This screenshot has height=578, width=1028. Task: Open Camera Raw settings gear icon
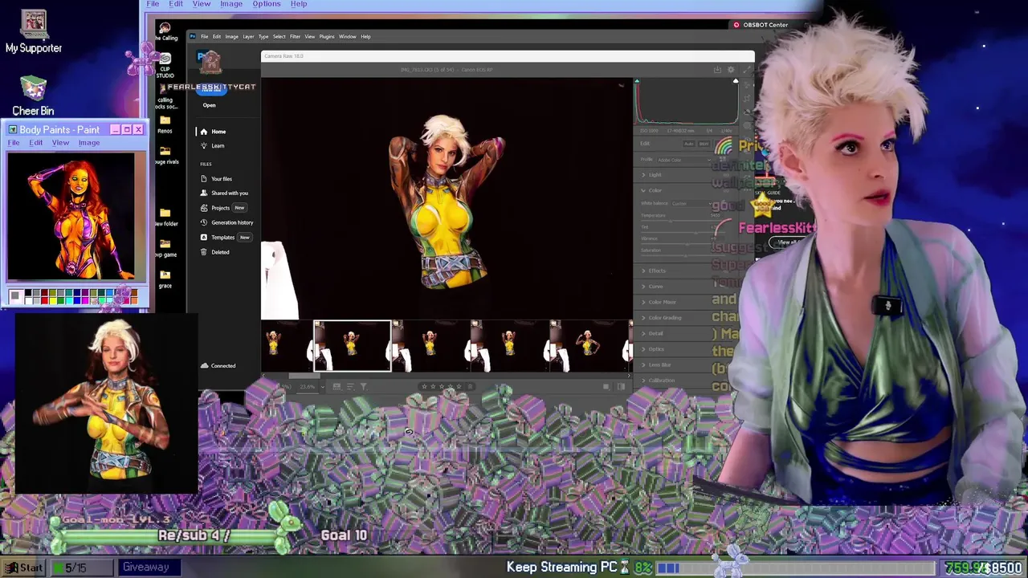coord(731,70)
